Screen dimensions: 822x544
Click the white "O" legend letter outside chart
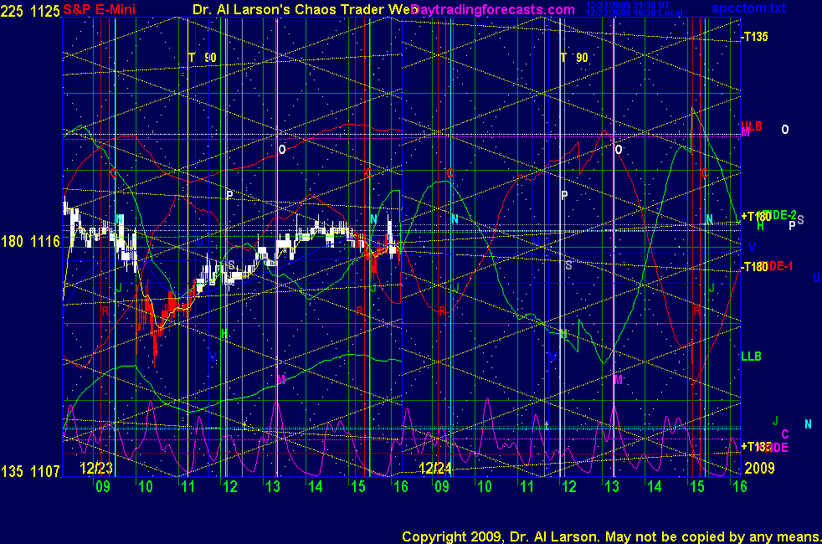pos(785,130)
